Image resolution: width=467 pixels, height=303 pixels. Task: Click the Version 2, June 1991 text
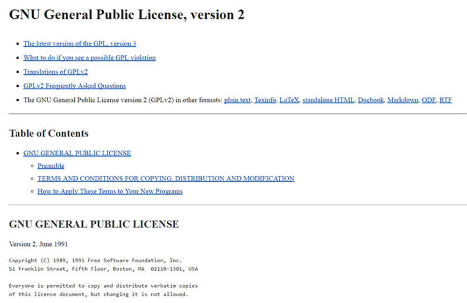[39, 244]
